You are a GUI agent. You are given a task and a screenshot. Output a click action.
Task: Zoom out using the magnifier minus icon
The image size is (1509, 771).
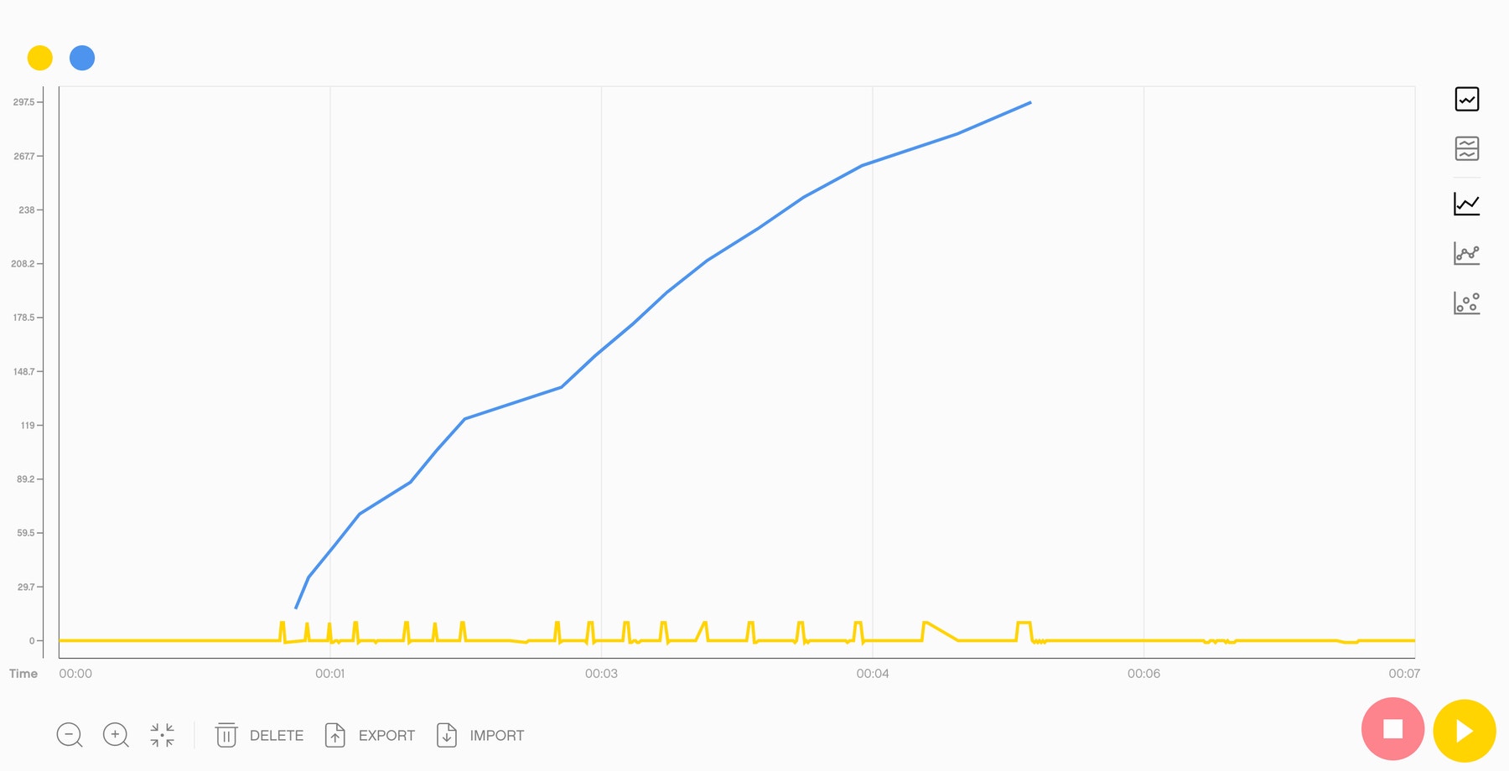(x=69, y=735)
